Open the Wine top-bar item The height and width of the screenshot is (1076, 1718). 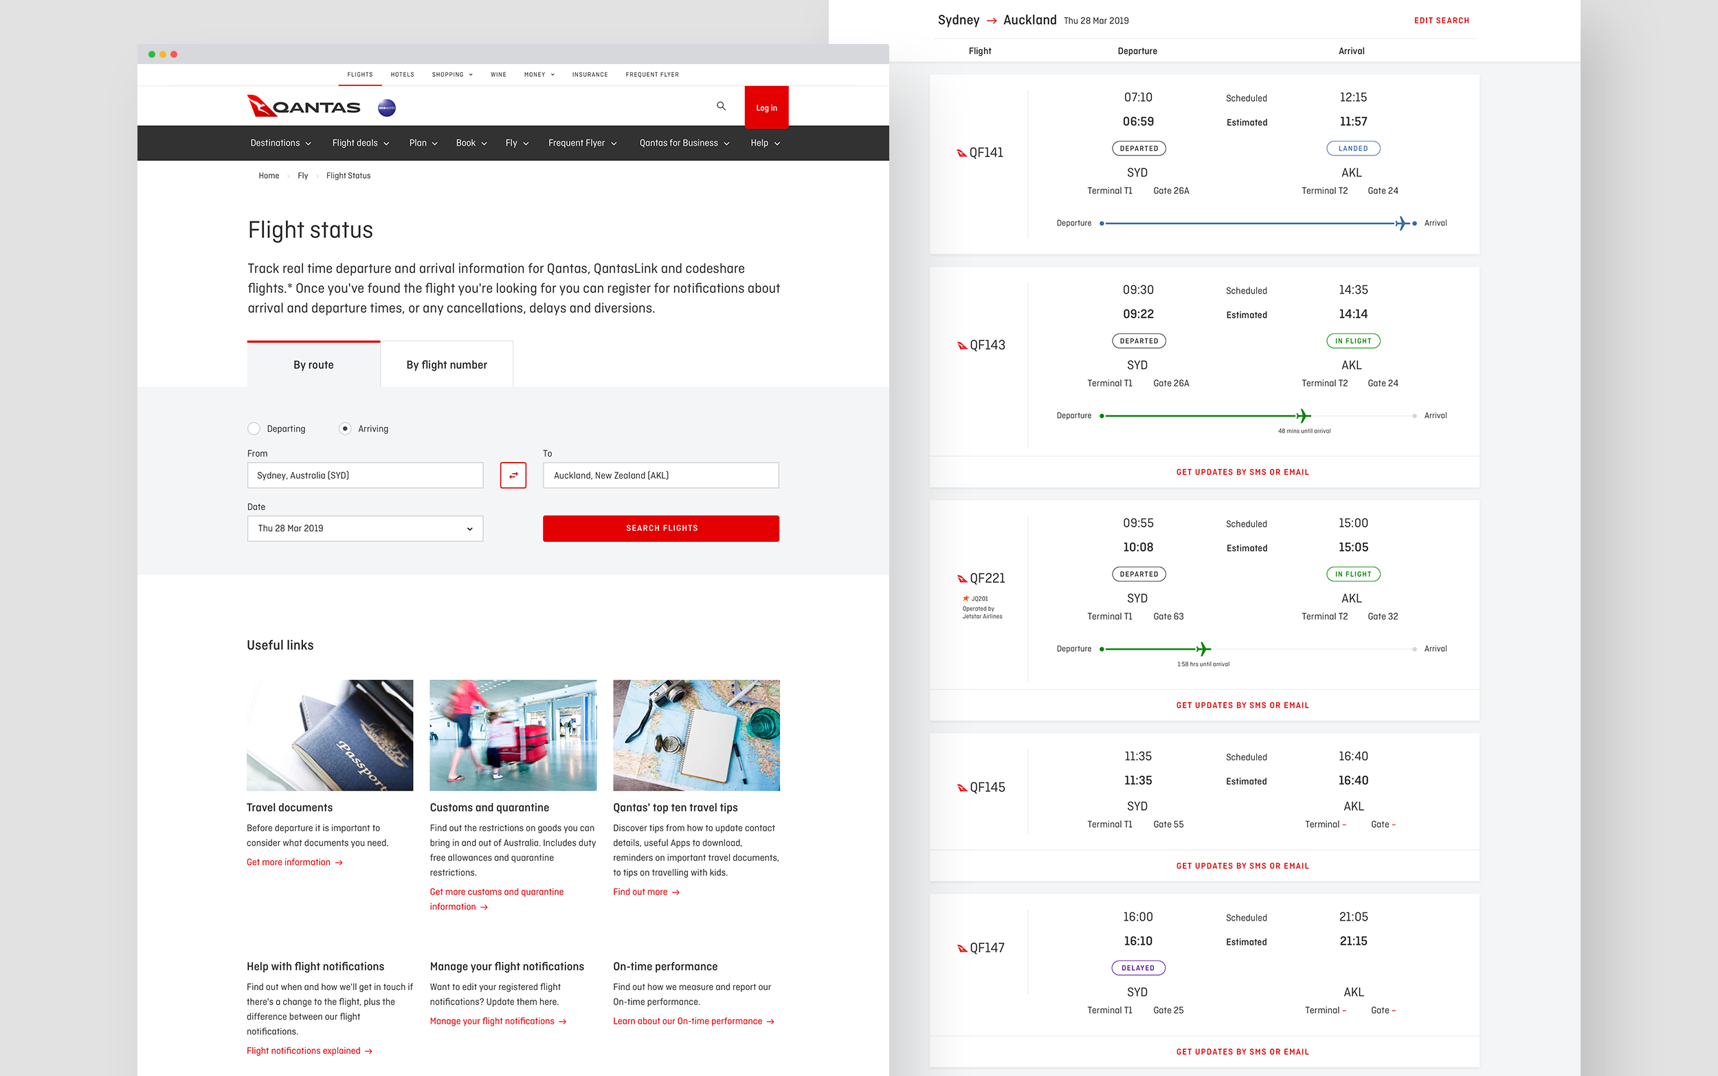498,75
